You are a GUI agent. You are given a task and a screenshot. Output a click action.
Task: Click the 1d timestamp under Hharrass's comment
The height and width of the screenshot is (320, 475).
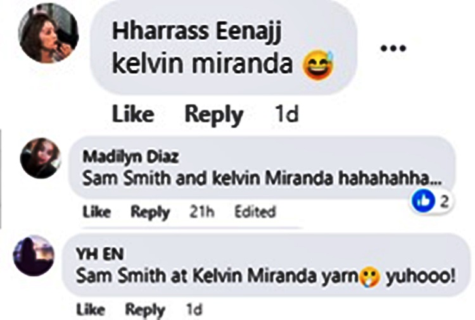[x=286, y=114]
